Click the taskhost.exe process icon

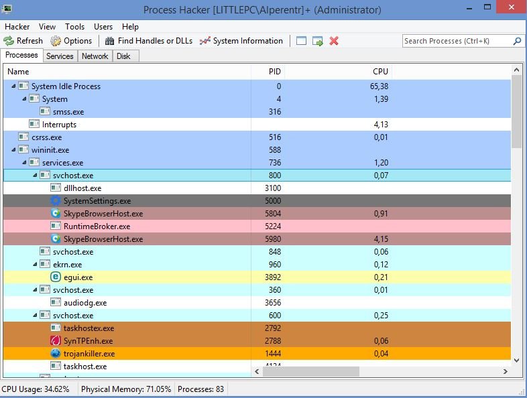click(56, 366)
